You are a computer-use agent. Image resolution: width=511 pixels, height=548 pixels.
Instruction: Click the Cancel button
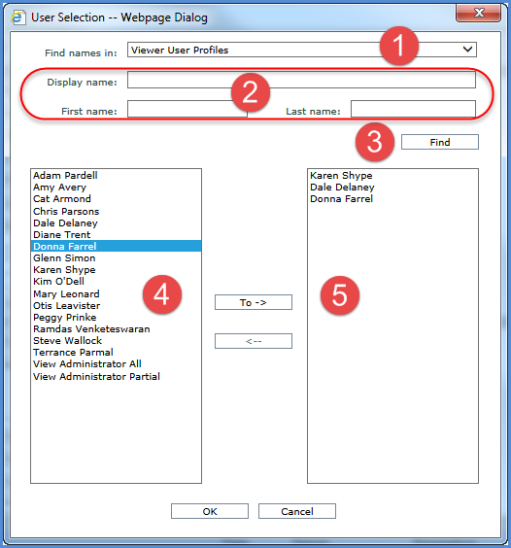[x=297, y=511]
